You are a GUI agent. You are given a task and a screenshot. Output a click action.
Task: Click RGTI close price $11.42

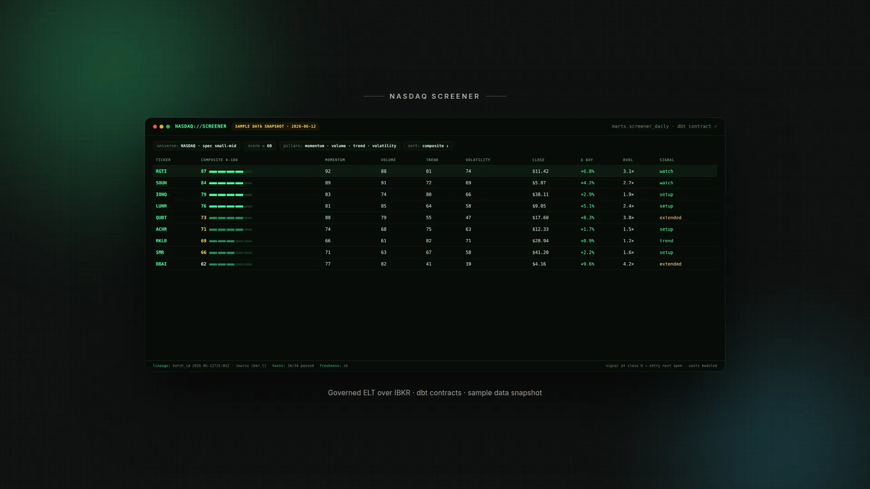click(x=541, y=172)
